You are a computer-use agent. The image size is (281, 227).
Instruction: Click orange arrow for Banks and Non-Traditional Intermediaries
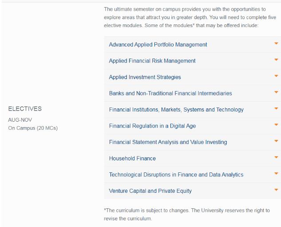tap(276, 92)
